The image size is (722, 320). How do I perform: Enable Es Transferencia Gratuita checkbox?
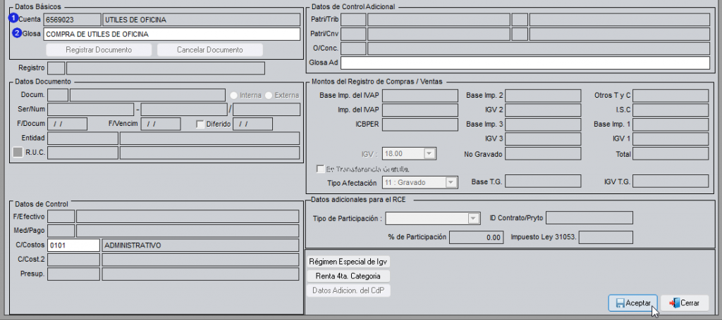tap(321, 169)
